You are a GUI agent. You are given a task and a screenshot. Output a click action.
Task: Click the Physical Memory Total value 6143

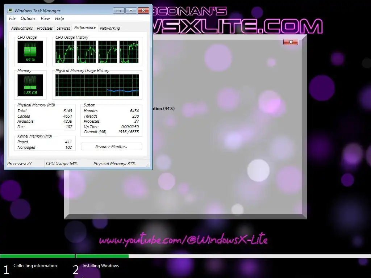68,111
